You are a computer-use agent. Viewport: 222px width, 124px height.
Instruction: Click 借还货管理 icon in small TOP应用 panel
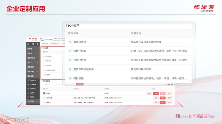(x=44, y=56)
